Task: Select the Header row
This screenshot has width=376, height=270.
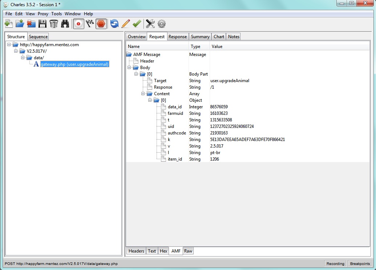Action: [x=248, y=61]
